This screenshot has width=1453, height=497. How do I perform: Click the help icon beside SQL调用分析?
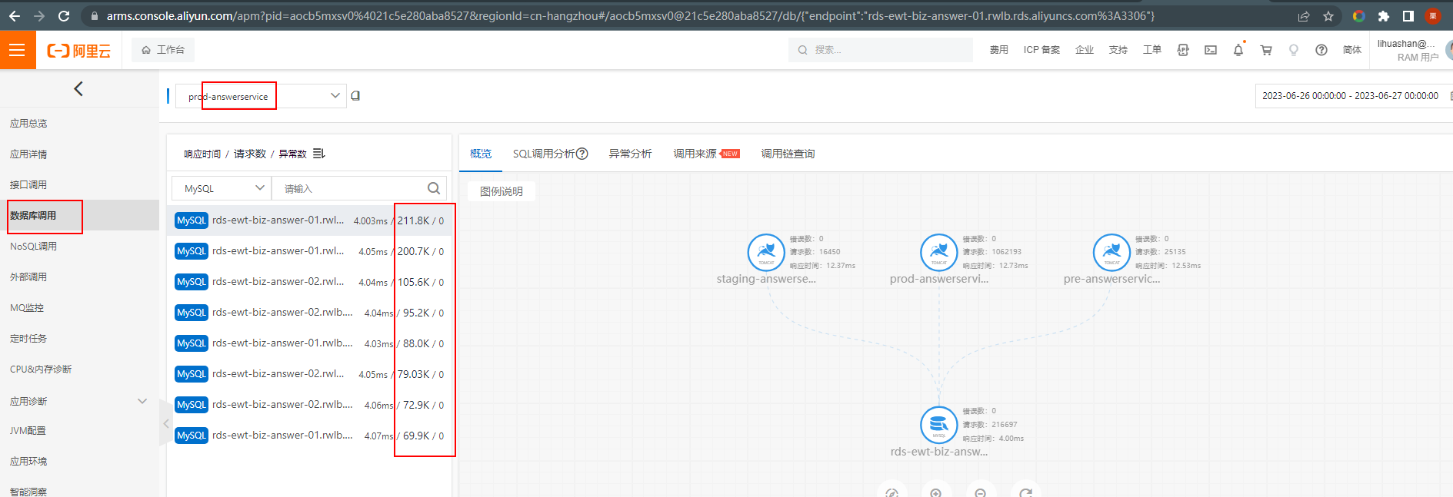click(x=582, y=154)
